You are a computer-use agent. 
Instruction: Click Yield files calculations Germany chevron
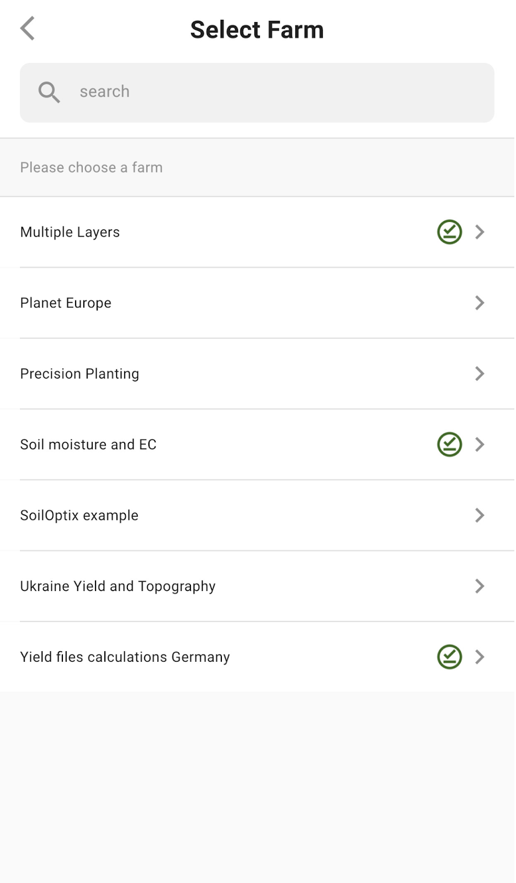[480, 657]
